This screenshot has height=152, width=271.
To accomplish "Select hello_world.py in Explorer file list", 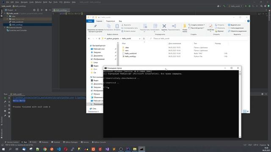I will pos(130,56).
